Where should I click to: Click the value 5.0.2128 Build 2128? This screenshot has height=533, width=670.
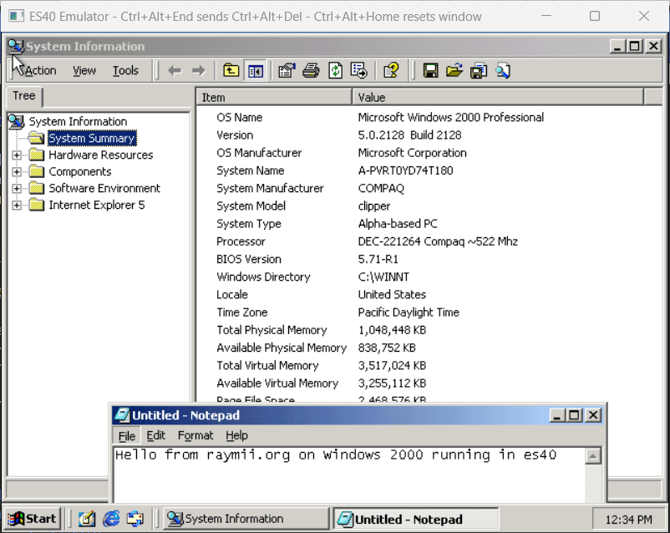point(410,135)
